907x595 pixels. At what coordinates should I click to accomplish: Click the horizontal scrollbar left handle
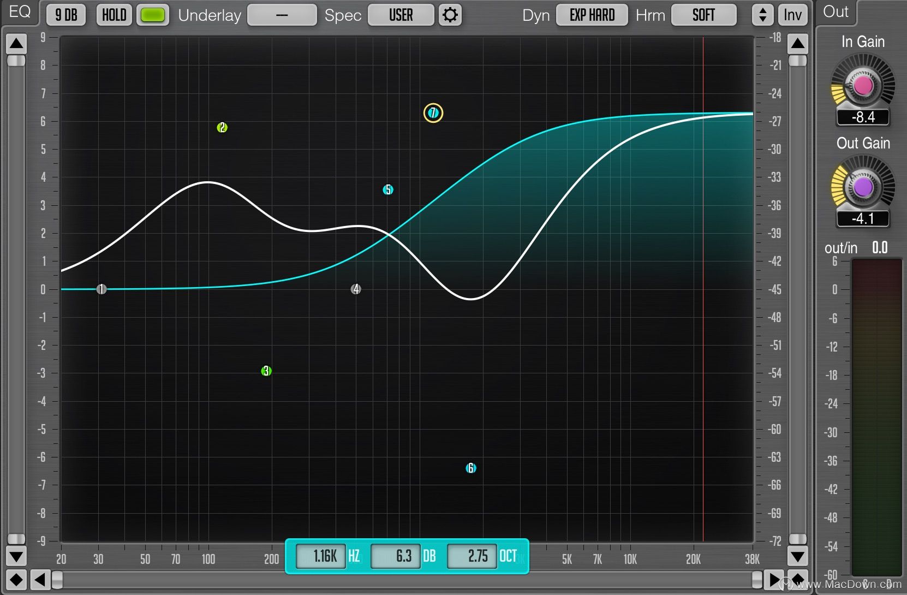57,580
